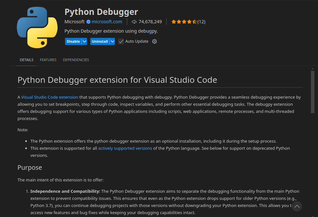The image size is (318, 217).
Task: Click the scroll-to-top arrow button
Action: pos(297,206)
